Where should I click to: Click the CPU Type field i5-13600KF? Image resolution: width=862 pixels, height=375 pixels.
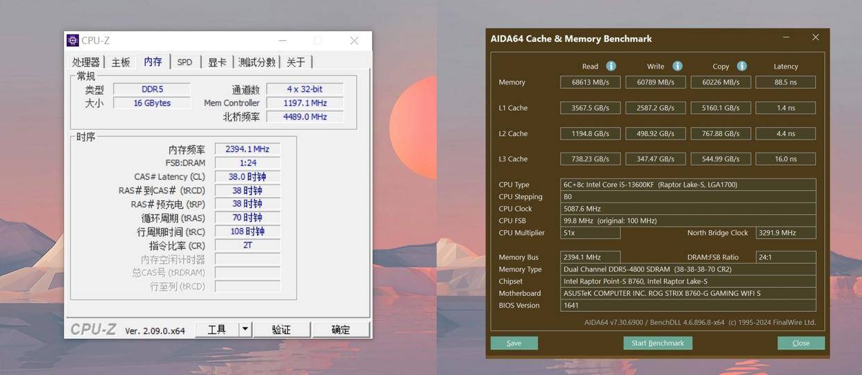(688, 184)
